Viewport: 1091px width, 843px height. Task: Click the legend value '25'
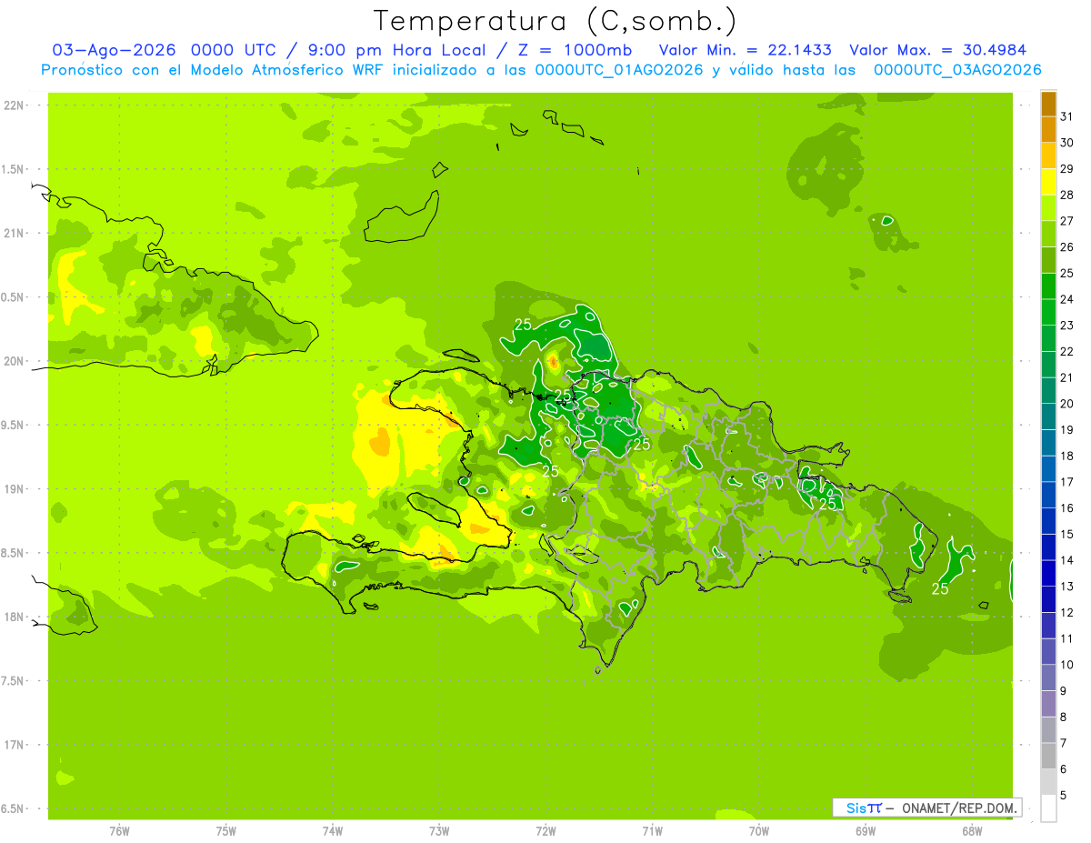pos(1066,274)
